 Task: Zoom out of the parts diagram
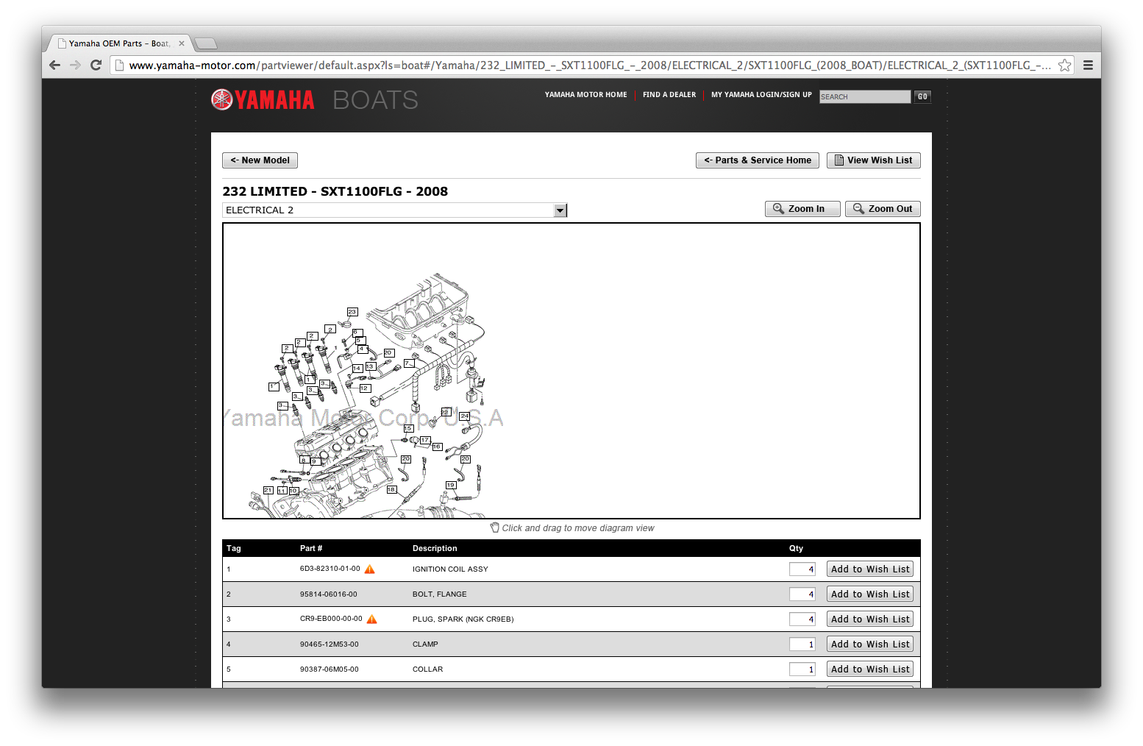coord(883,209)
